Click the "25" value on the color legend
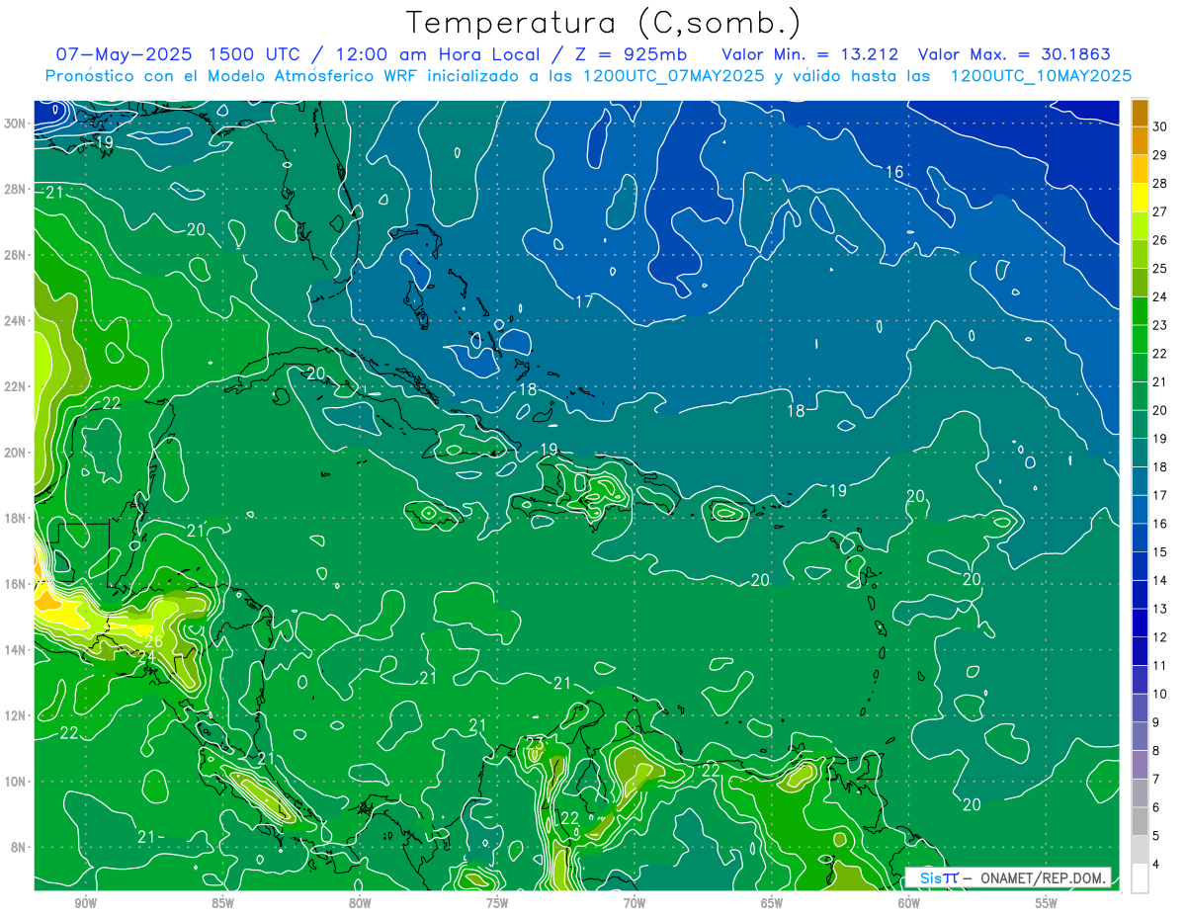The width and height of the screenshot is (1186, 916). point(1159,269)
